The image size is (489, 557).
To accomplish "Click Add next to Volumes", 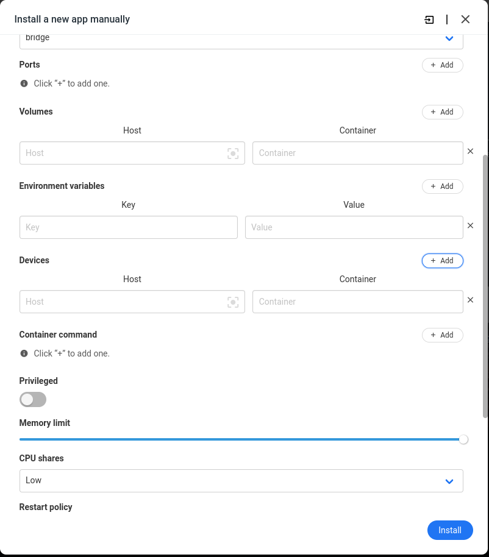I will point(442,112).
